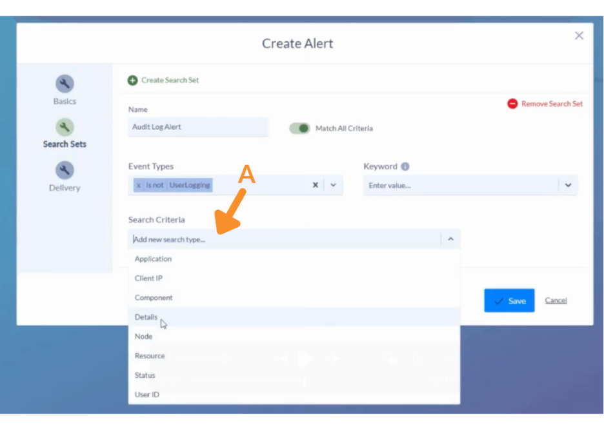Open the Keyword dropdown arrow
604x430 pixels.
click(x=568, y=185)
